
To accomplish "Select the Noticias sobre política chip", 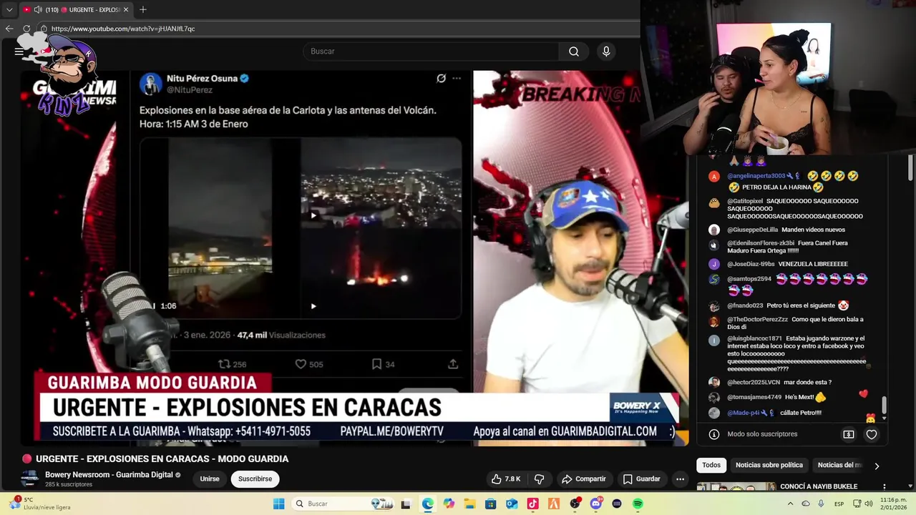I will [769, 465].
